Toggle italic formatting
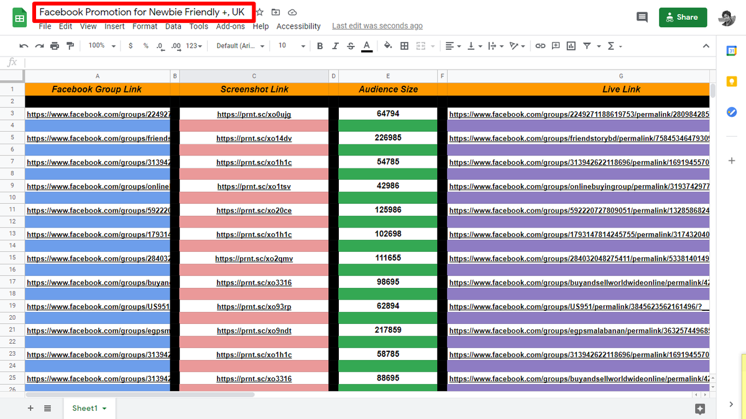Image resolution: width=746 pixels, height=419 pixels. point(336,46)
